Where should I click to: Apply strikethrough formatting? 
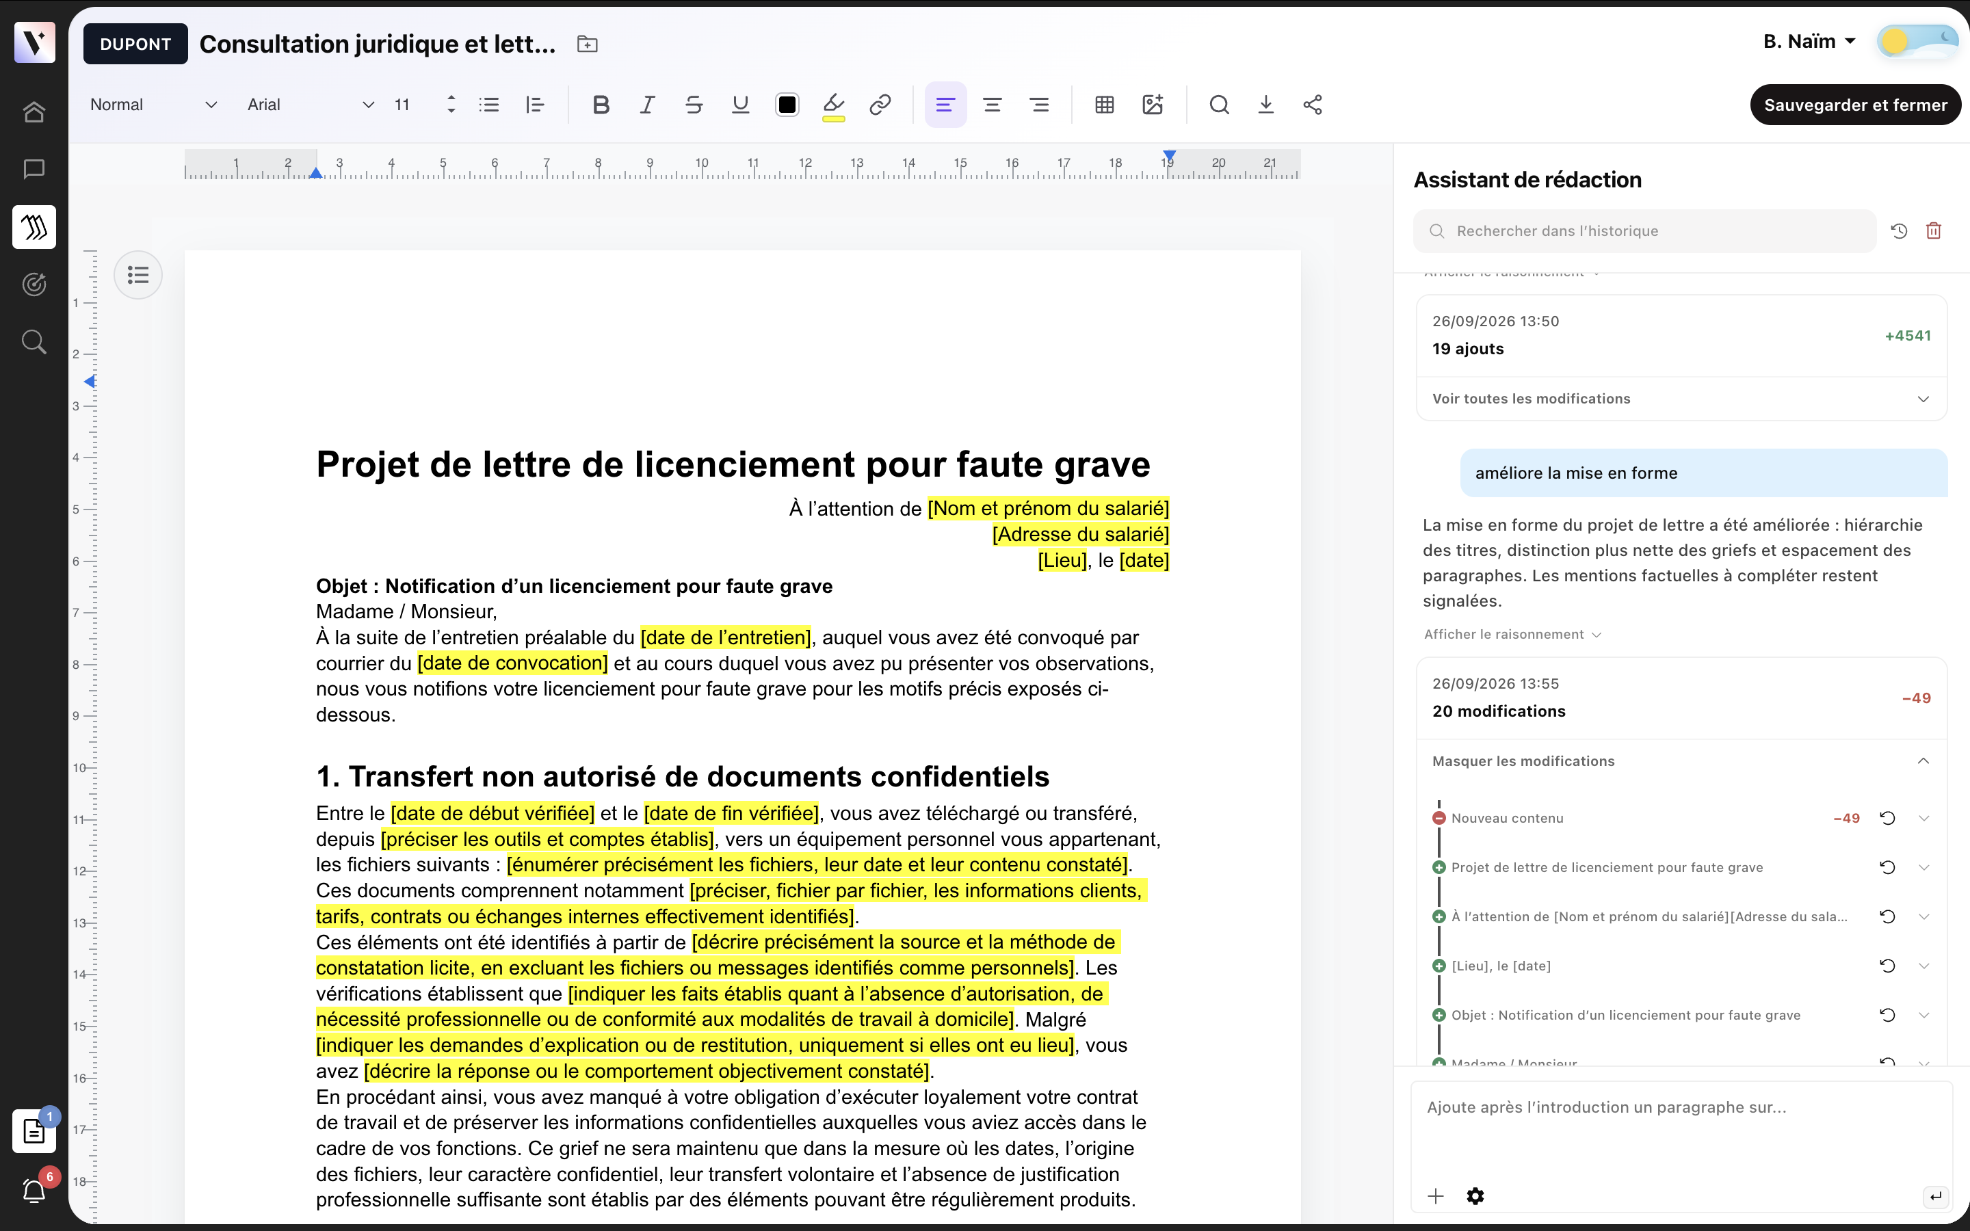tap(694, 105)
